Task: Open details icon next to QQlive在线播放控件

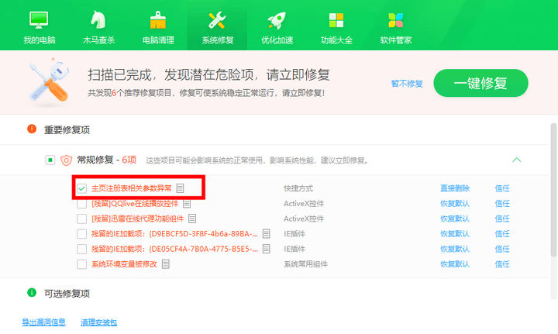Action: coord(187,204)
